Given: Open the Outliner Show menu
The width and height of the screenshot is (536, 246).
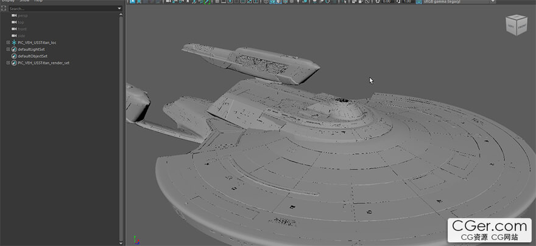Looking at the screenshot, I should [24, 1].
